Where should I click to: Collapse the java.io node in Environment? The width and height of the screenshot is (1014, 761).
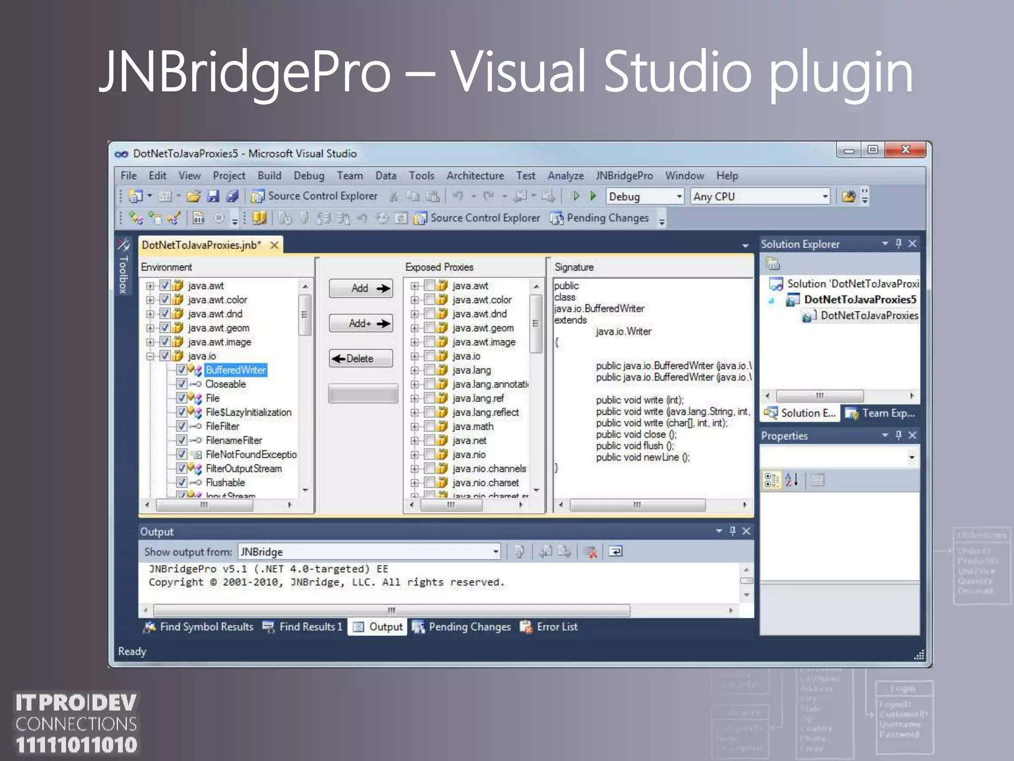[x=150, y=356]
